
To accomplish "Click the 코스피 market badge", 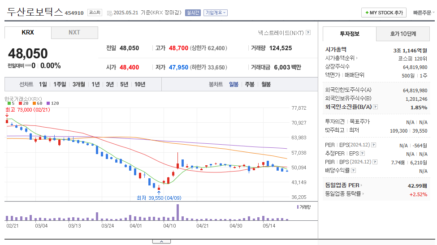I will click(x=95, y=13).
